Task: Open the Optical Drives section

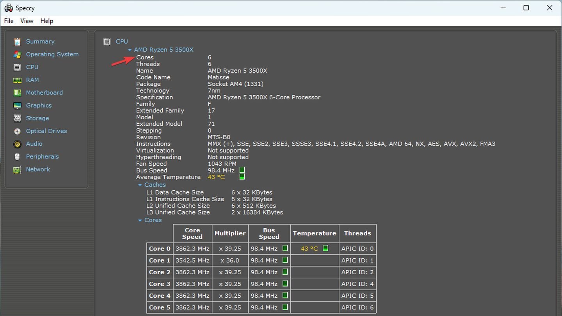Action: [x=46, y=131]
